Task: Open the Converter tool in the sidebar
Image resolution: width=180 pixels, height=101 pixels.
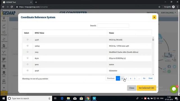Action: (4, 40)
